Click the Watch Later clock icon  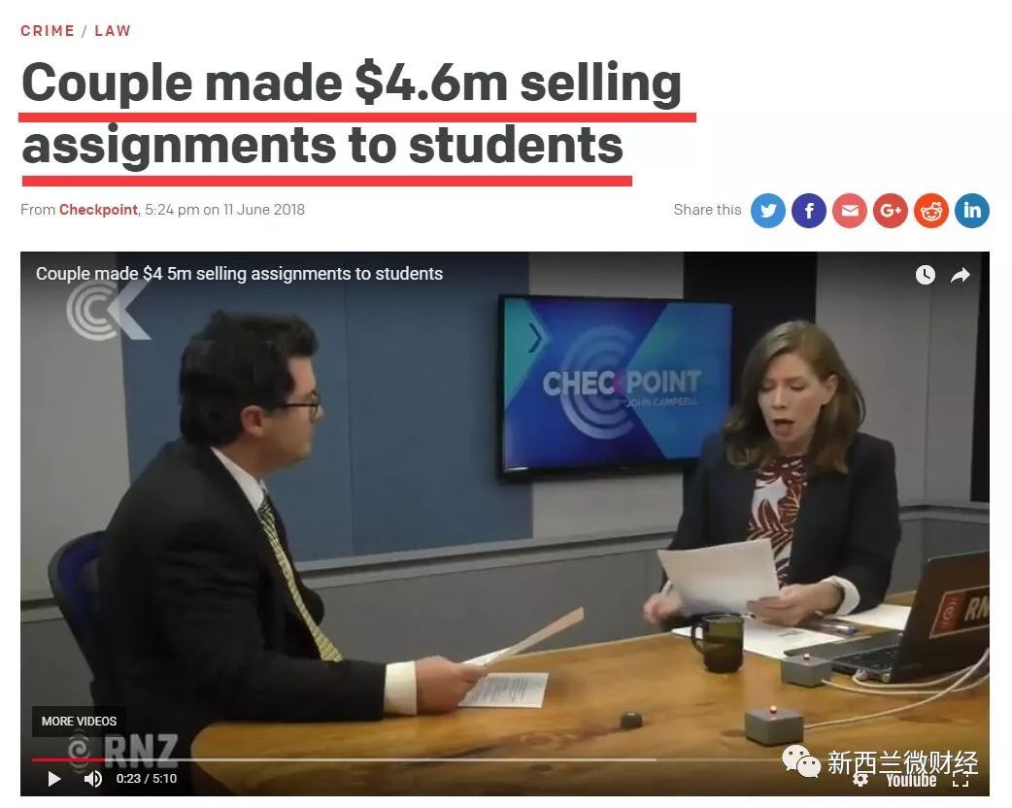tap(925, 275)
